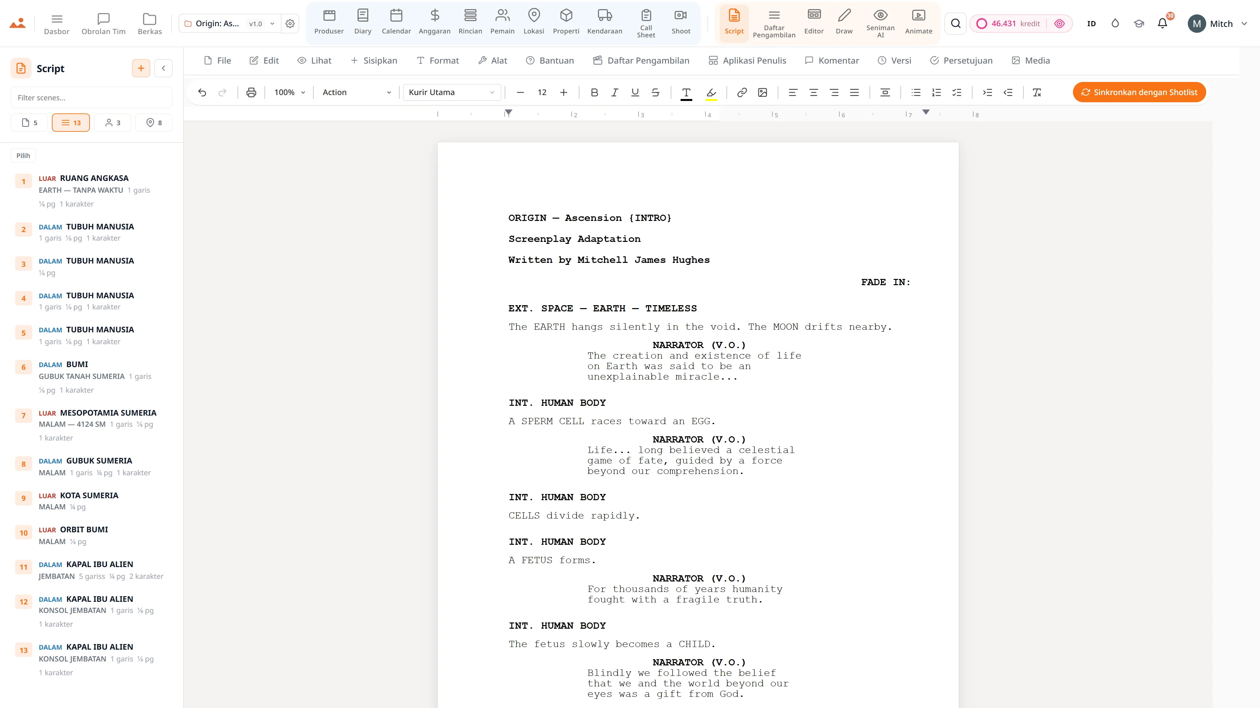Open the 100% zoom level dropdown

coord(289,92)
